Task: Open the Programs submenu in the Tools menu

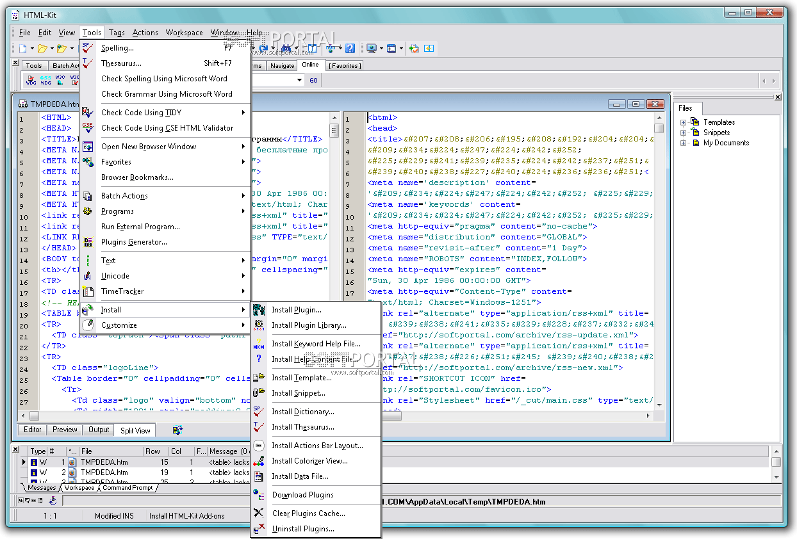Action: pos(165,211)
